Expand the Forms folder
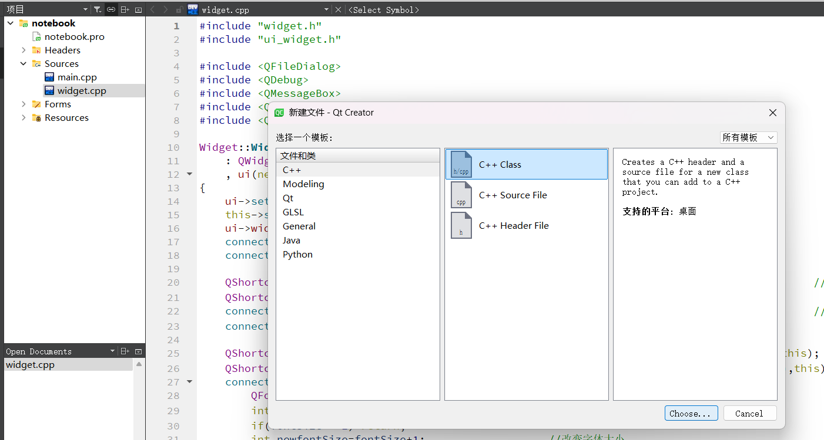 (24, 104)
